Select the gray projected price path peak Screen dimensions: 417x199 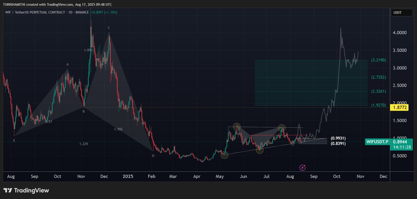[x=341, y=29]
